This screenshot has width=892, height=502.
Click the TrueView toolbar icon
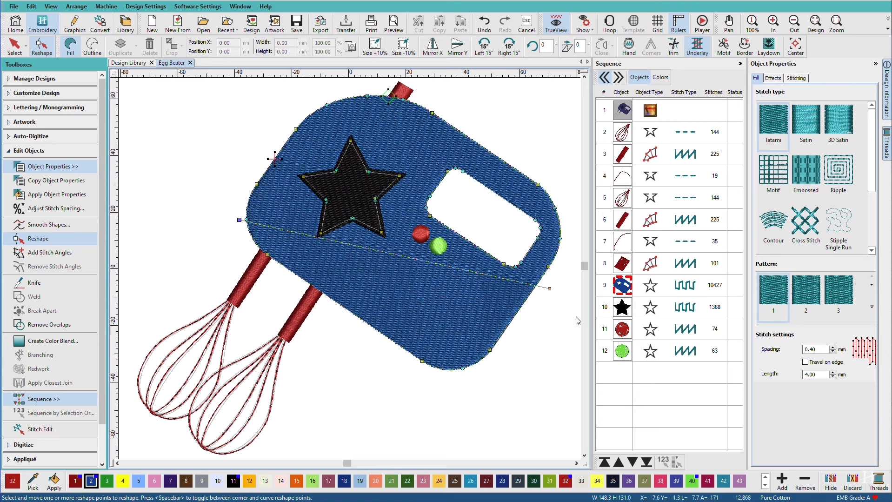[556, 24]
